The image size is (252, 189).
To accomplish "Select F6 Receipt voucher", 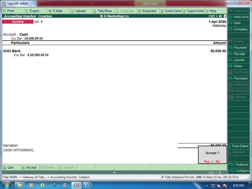I will pyautogui.click(x=239, y=54).
